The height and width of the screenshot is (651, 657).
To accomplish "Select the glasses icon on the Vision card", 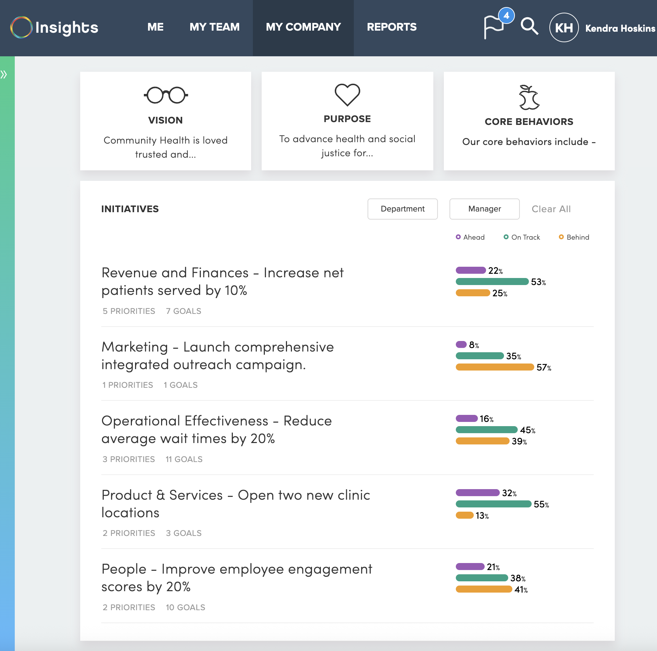I will 165,94.
